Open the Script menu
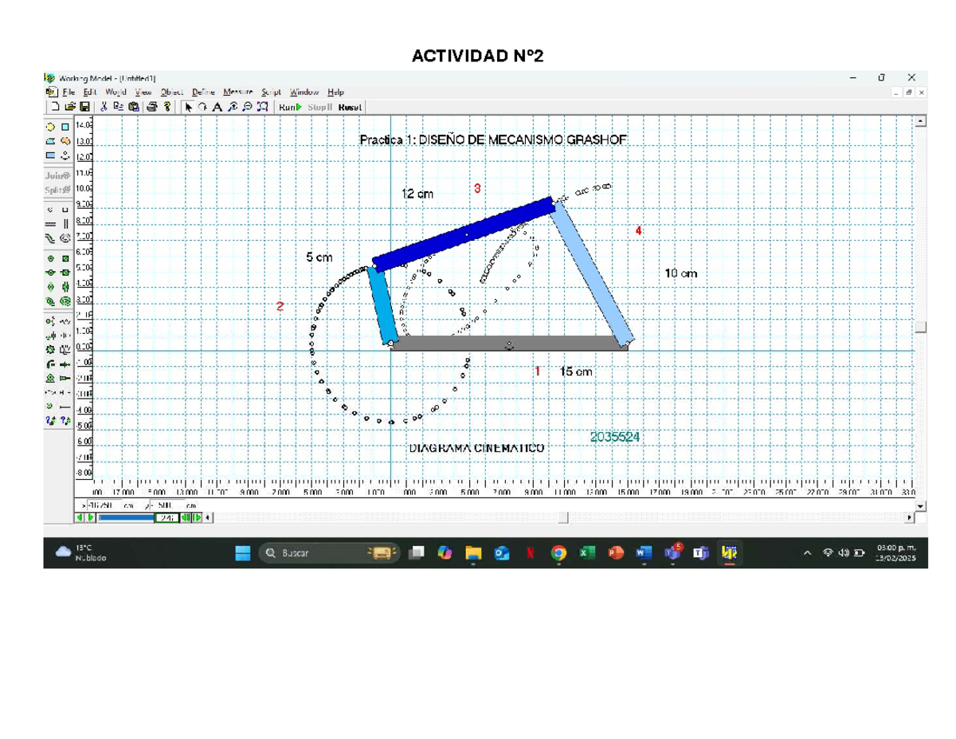956x739 pixels. coord(271,92)
